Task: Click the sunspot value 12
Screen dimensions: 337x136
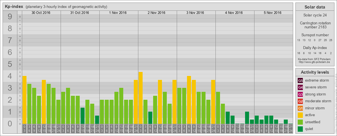Action: point(309,40)
